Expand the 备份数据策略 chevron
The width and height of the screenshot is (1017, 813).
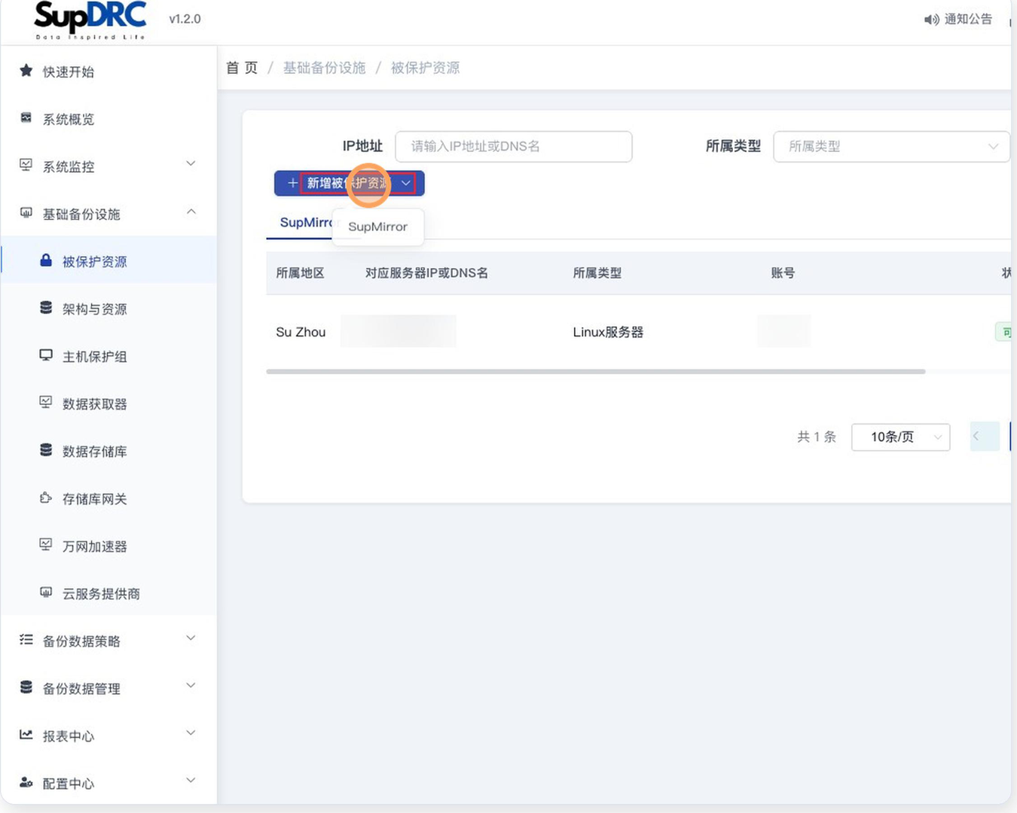coord(191,638)
